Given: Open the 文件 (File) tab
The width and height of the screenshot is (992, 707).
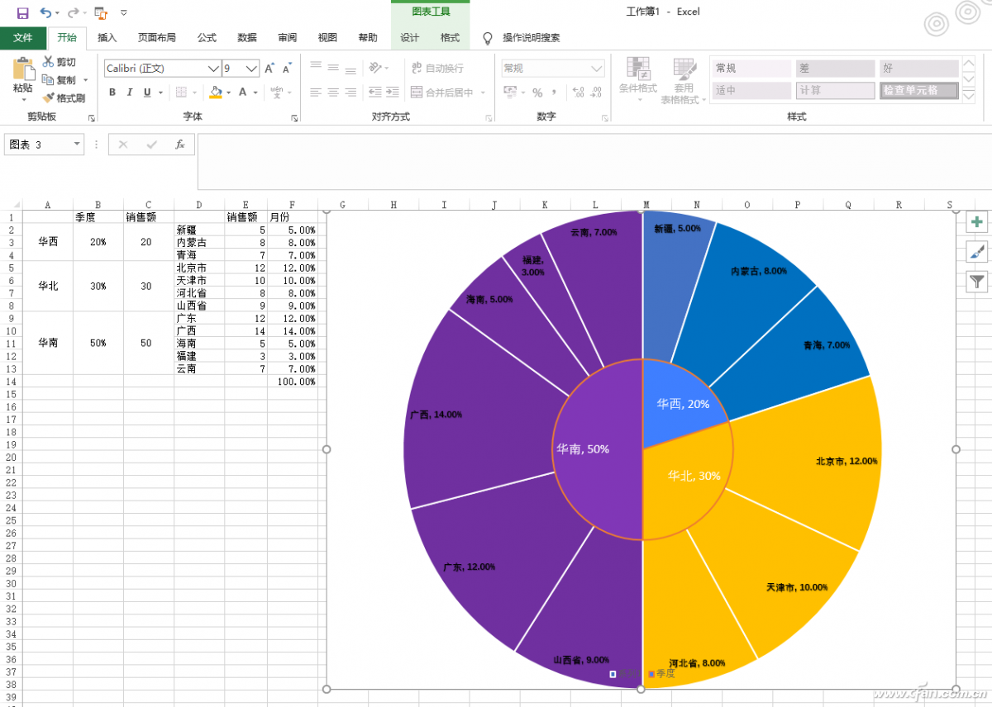Looking at the screenshot, I should tap(23, 38).
